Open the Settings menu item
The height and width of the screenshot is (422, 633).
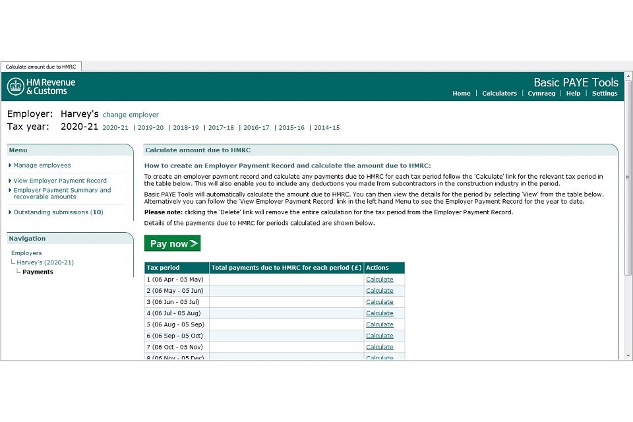[x=605, y=93]
